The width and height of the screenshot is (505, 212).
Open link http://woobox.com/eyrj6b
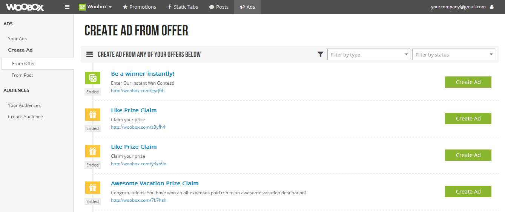click(x=138, y=91)
